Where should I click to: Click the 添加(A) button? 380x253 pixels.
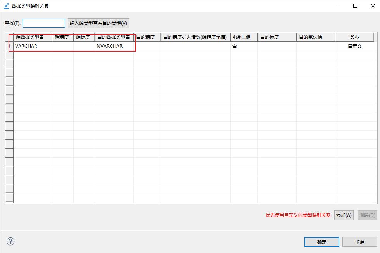click(x=344, y=215)
